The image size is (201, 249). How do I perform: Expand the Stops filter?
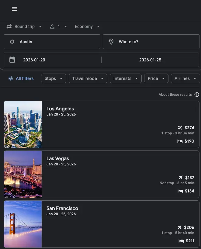54,78
